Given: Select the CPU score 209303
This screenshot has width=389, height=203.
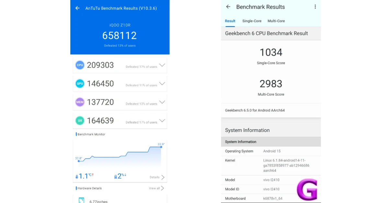Looking at the screenshot, I should pyautogui.click(x=100, y=65).
